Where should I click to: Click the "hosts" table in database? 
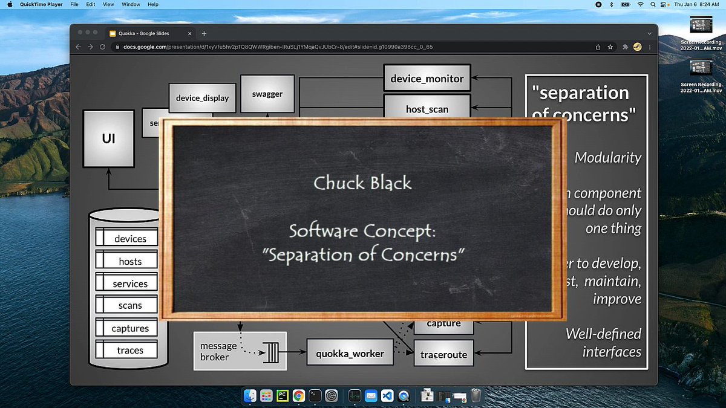[126, 261]
